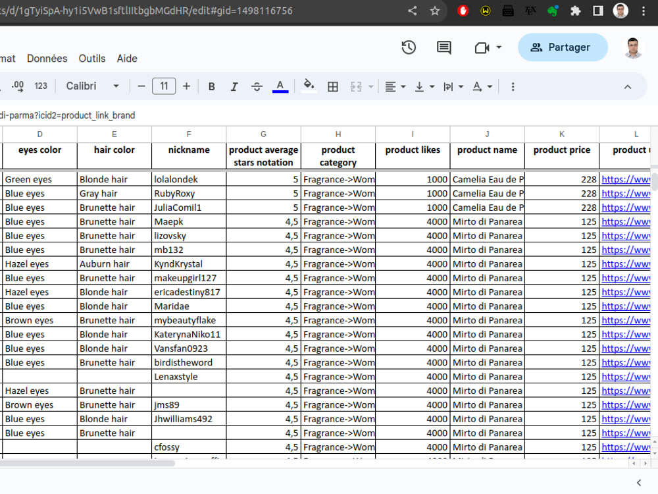The image size is (658, 494).
Task: Open the text color picker
Action: tap(280, 86)
